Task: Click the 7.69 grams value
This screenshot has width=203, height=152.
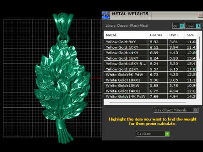Action: [x=154, y=97]
